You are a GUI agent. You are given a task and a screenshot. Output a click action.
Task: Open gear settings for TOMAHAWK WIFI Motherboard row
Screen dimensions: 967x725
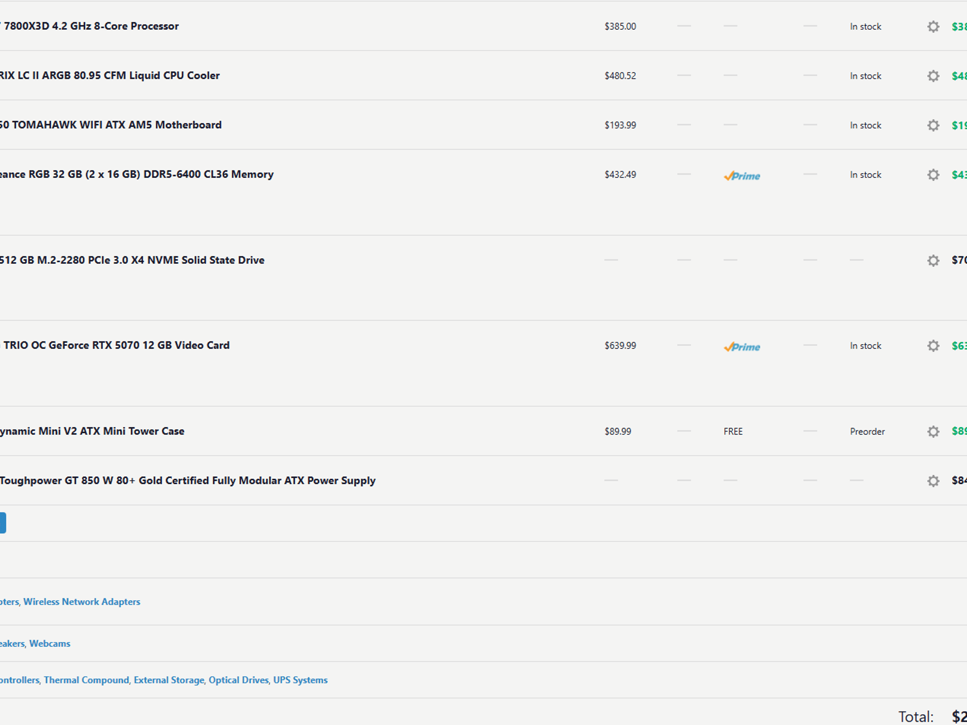(x=933, y=125)
